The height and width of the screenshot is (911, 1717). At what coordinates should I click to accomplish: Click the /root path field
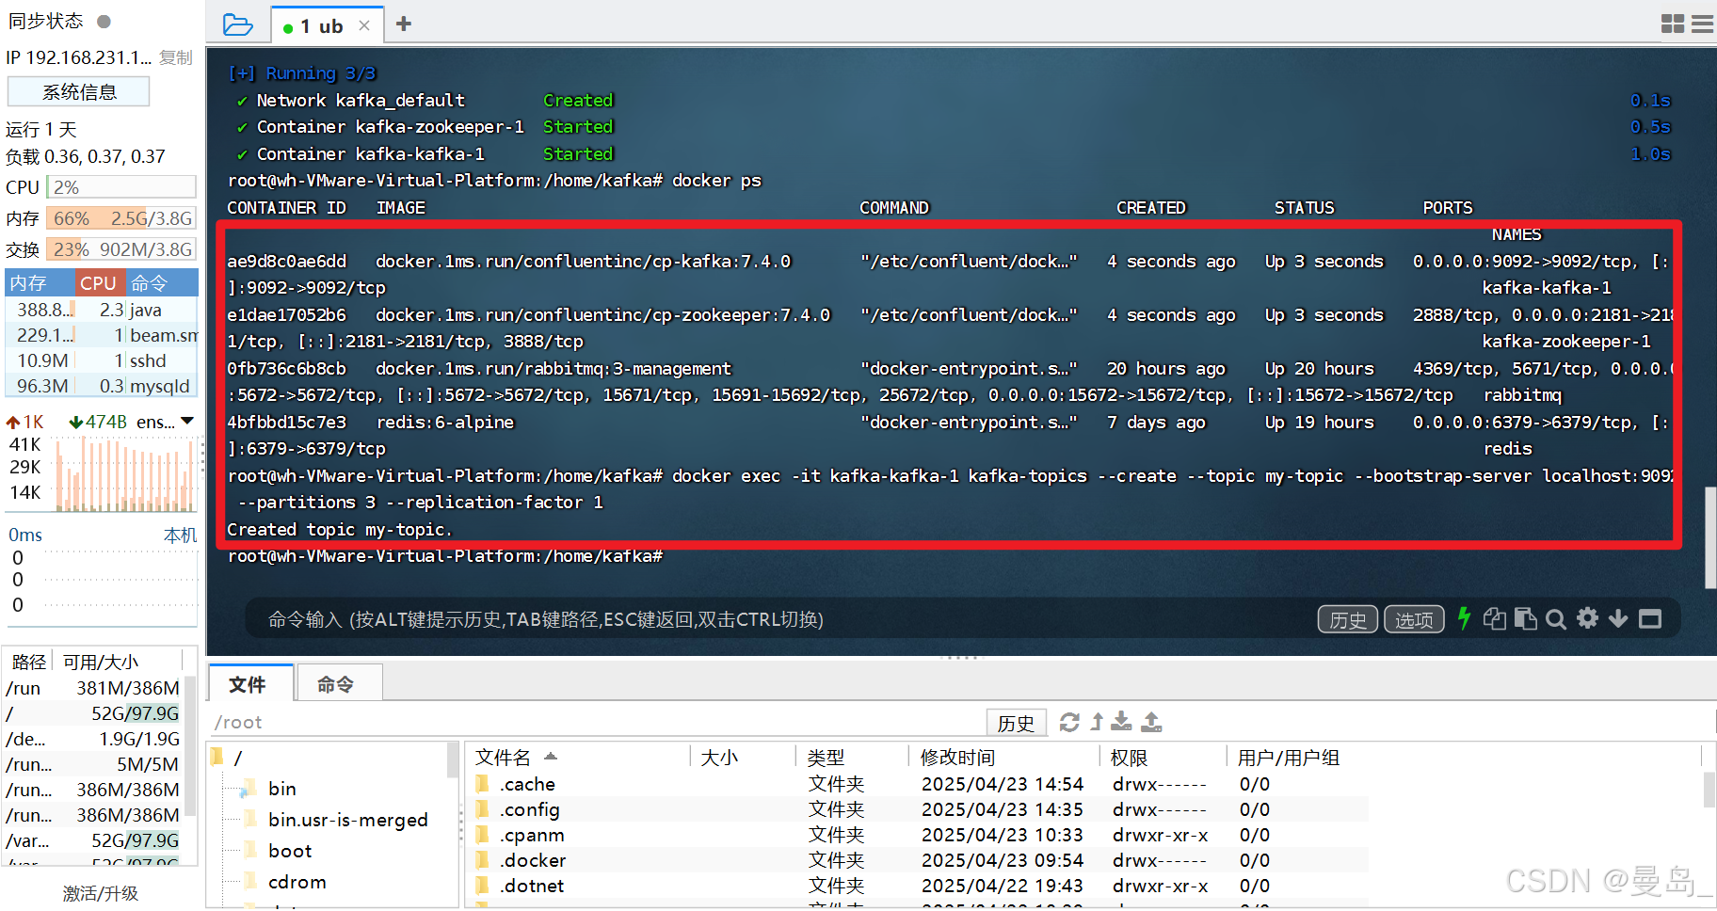click(x=595, y=722)
